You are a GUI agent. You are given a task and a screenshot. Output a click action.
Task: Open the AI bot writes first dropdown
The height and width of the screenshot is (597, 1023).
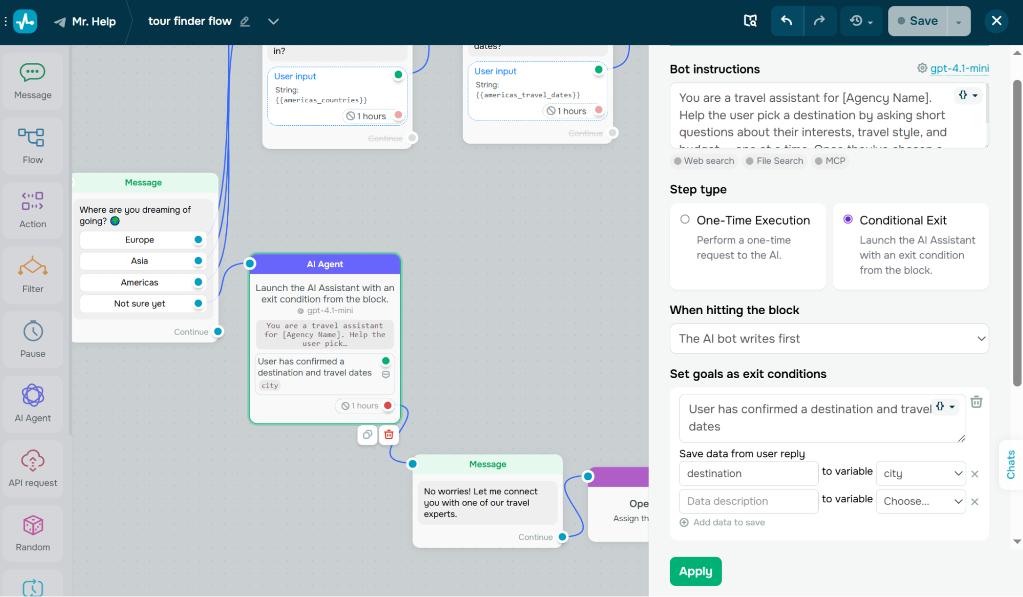(829, 338)
